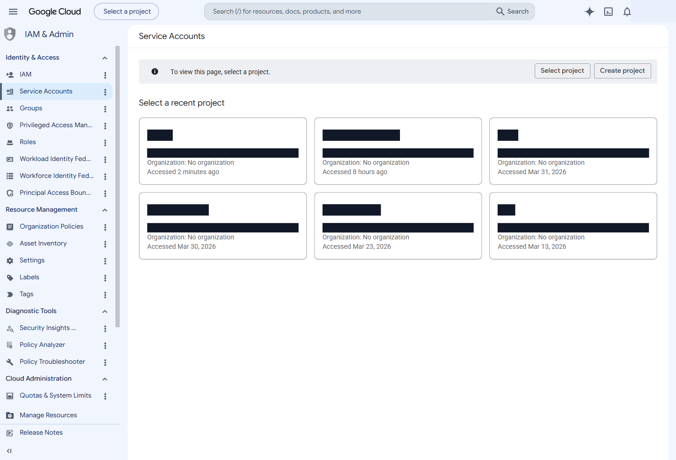Image resolution: width=676 pixels, height=460 pixels.
Task: Click the search magnifier Search button
Action: point(513,11)
